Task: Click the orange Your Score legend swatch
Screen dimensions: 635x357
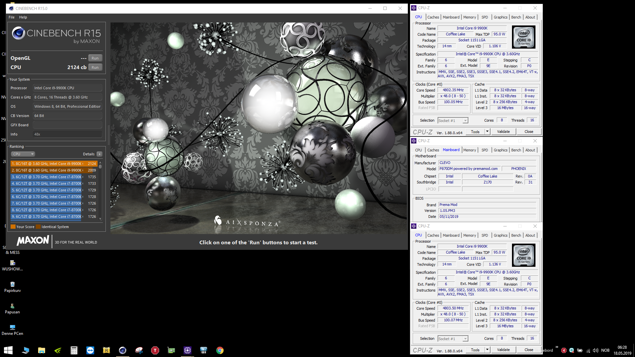Action: pyautogui.click(x=13, y=227)
